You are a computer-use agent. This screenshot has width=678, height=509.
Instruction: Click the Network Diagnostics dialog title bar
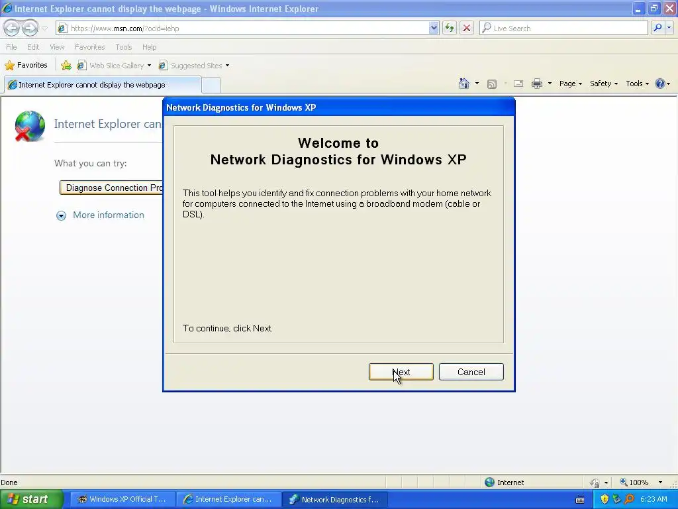coord(338,107)
